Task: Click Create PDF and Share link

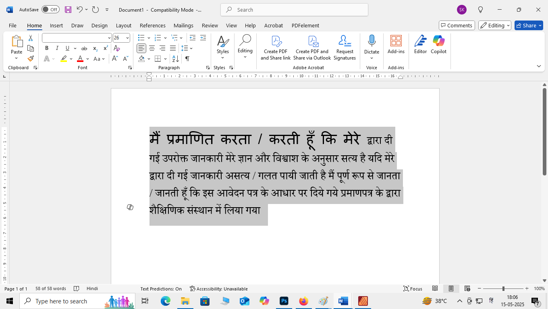Action: click(x=276, y=48)
